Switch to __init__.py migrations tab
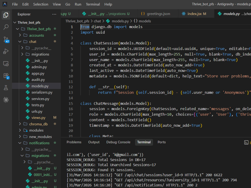Image resolution: width=251 pixels, height=188 pixels. [x=108, y=14]
